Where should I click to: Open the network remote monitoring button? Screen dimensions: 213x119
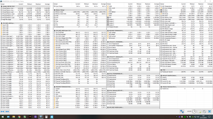point(182,111)
